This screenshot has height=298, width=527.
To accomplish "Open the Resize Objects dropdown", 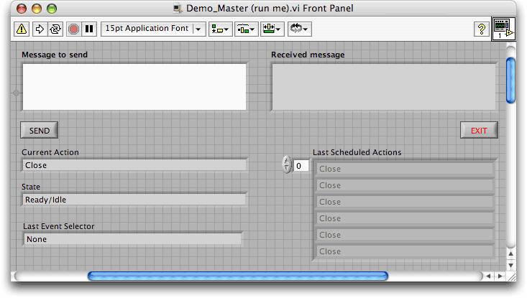I will (x=272, y=29).
